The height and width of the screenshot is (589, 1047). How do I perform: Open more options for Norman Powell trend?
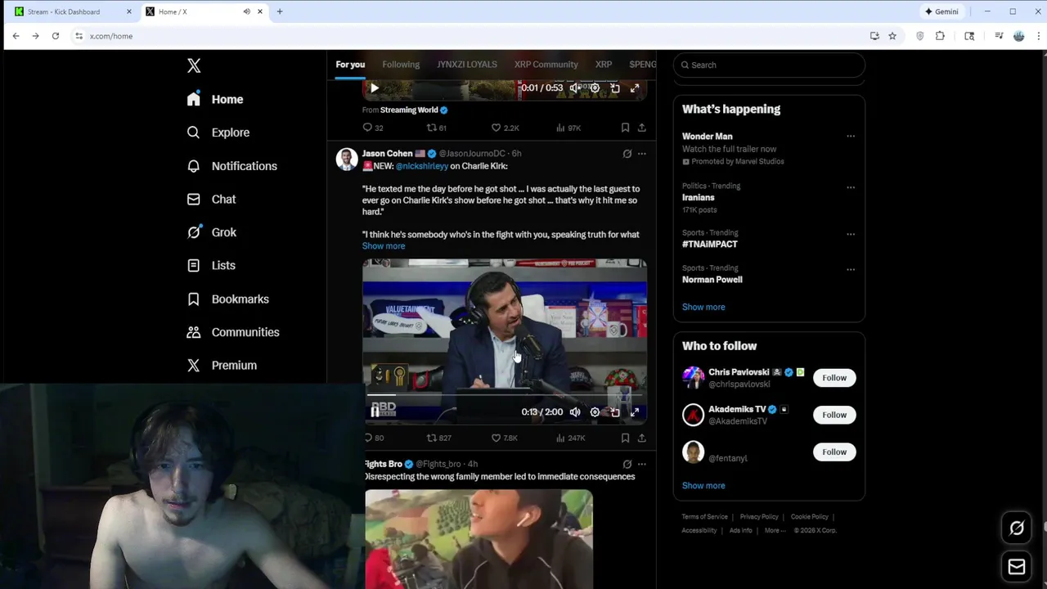tap(851, 269)
